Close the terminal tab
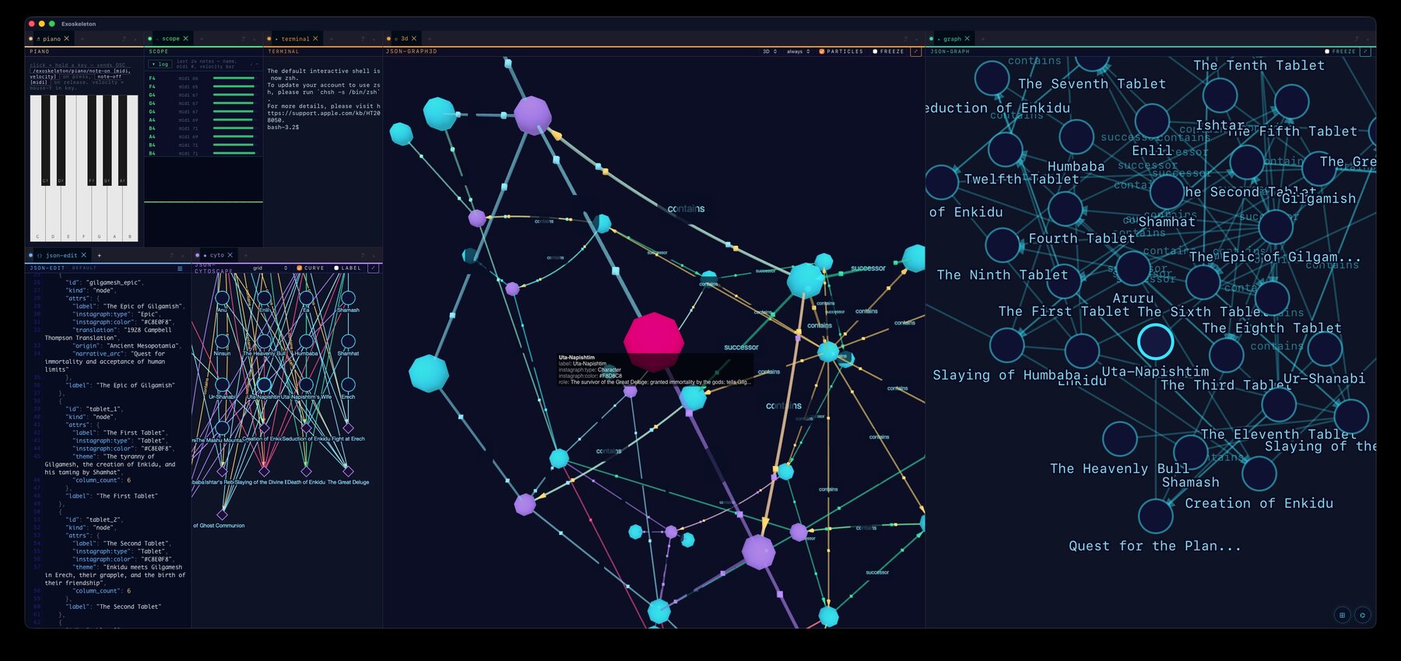The width and height of the screenshot is (1401, 661). (x=315, y=39)
